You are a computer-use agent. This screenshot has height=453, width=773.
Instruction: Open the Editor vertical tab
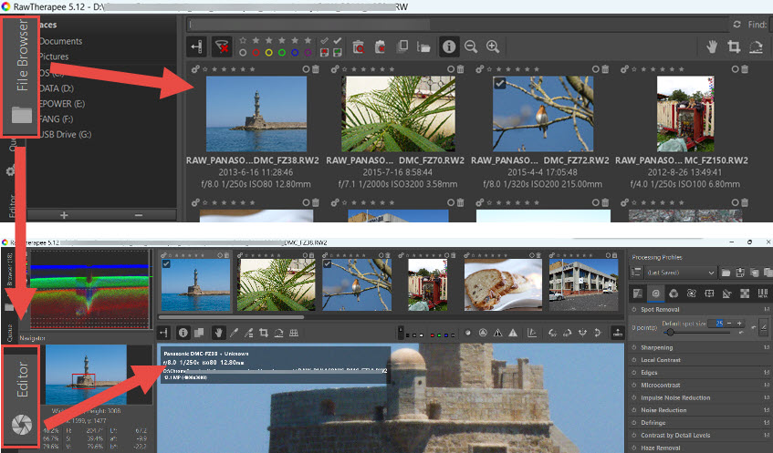click(21, 396)
